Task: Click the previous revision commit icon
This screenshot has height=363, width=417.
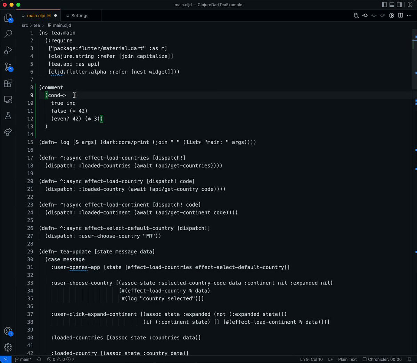Action: click(365, 16)
